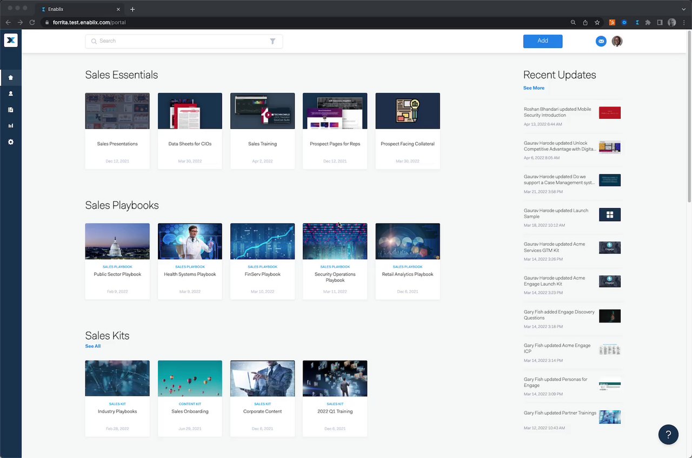692x458 pixels.
Task: Open the Partner Trainings update
Action: pos(572,419)
